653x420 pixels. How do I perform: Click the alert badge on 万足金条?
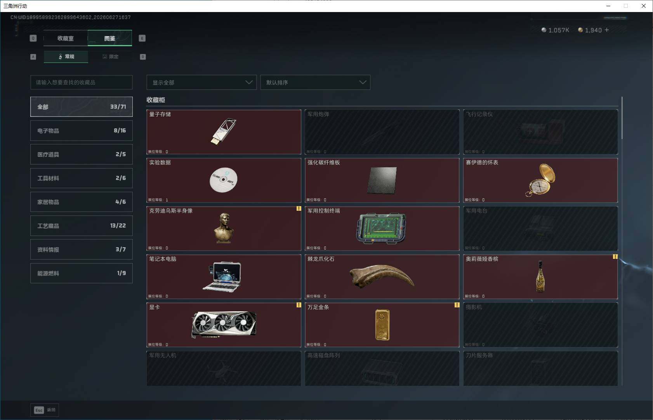[457, 305]
